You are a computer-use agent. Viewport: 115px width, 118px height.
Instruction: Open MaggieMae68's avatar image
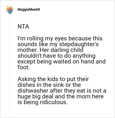tap(9, 10)
